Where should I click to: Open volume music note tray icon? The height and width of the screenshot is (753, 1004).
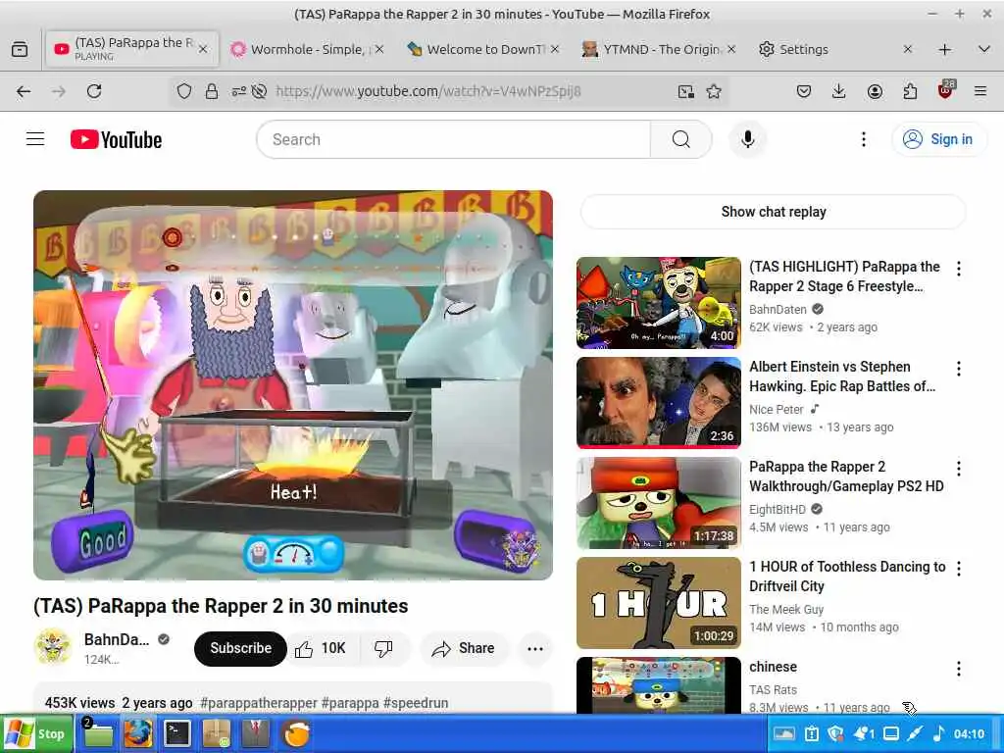point(938,733)
